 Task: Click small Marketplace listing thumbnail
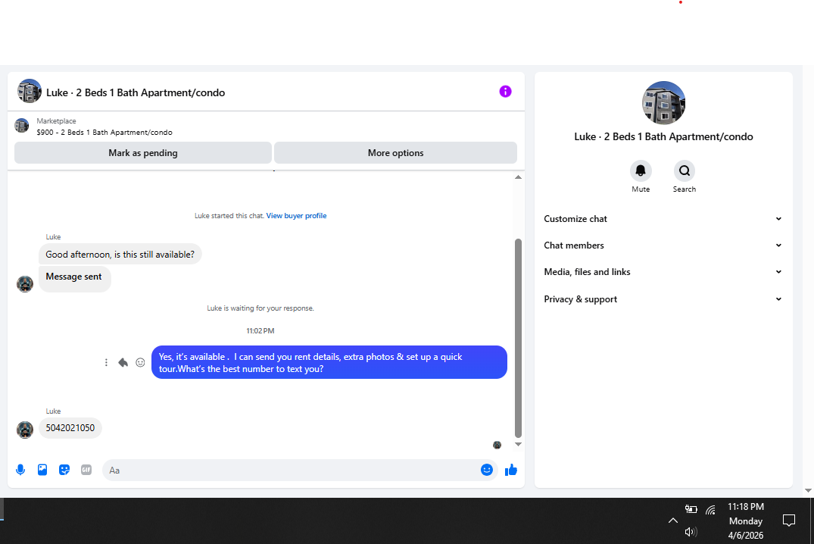22,126
